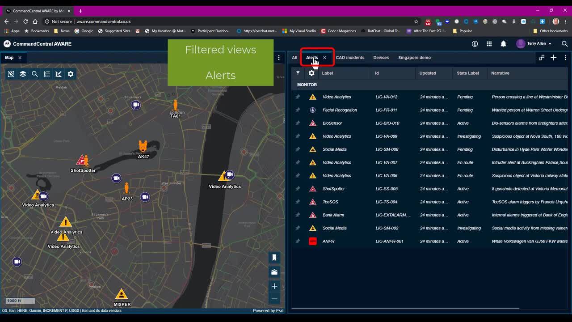Open the map legend list tool

pyautogui.click(x=46, y=74)
